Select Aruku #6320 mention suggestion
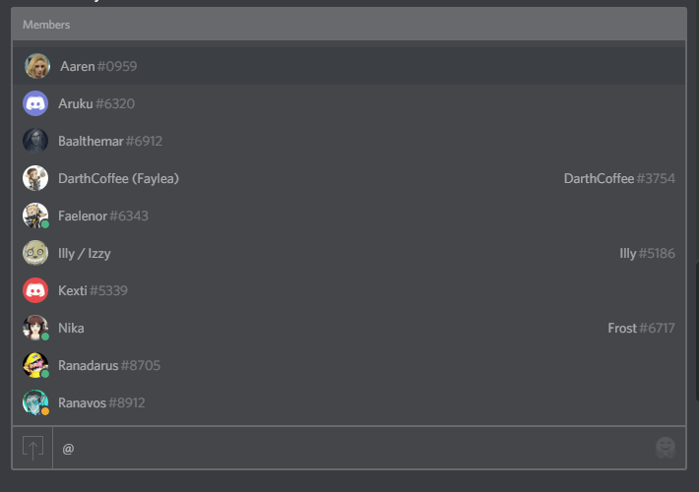 point(96,104)
